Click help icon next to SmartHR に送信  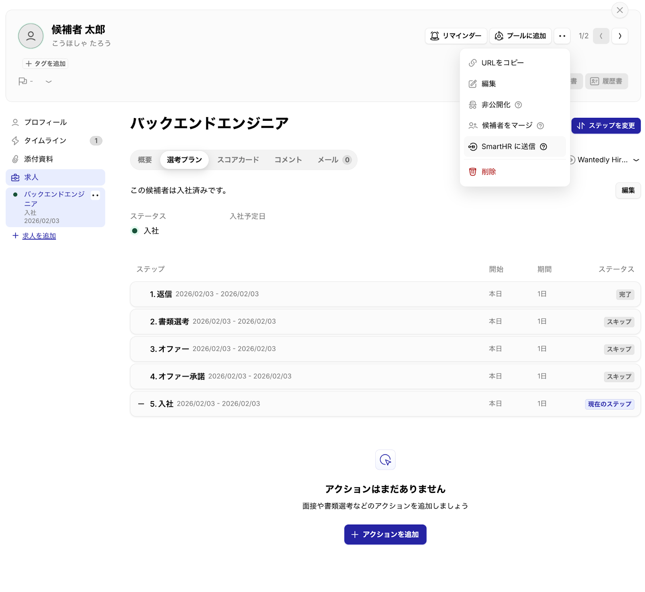543,147
